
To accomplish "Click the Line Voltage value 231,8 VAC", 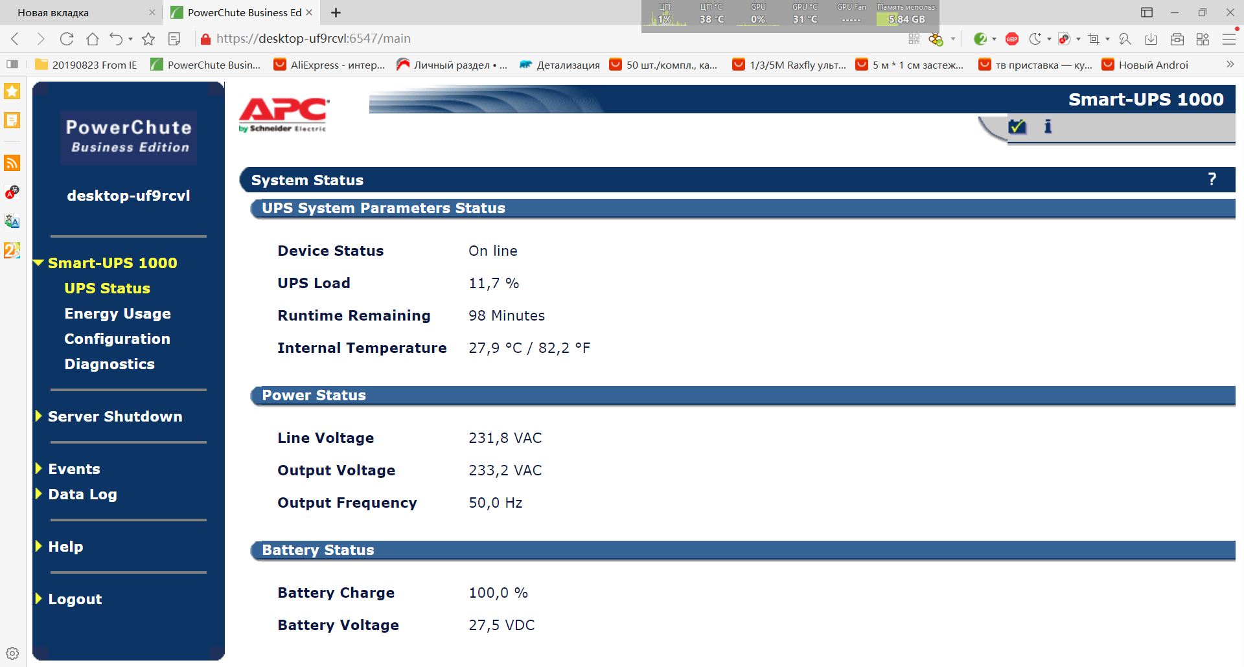I will (x=505, y=438).
